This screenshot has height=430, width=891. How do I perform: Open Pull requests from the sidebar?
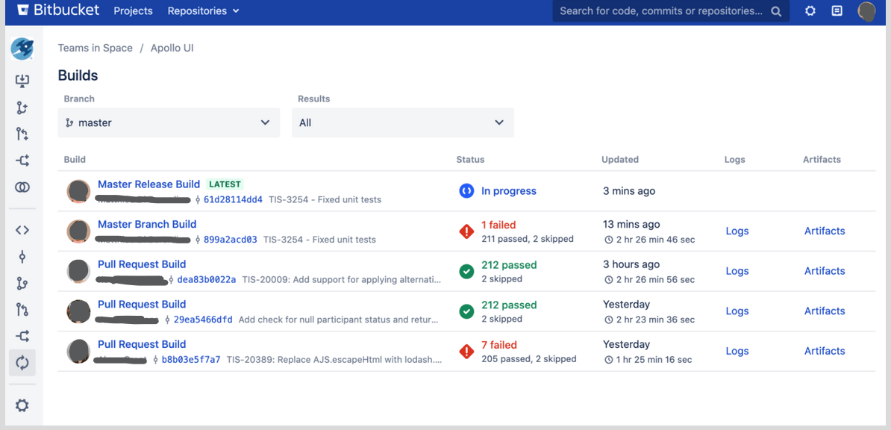(x=22, y=308)
